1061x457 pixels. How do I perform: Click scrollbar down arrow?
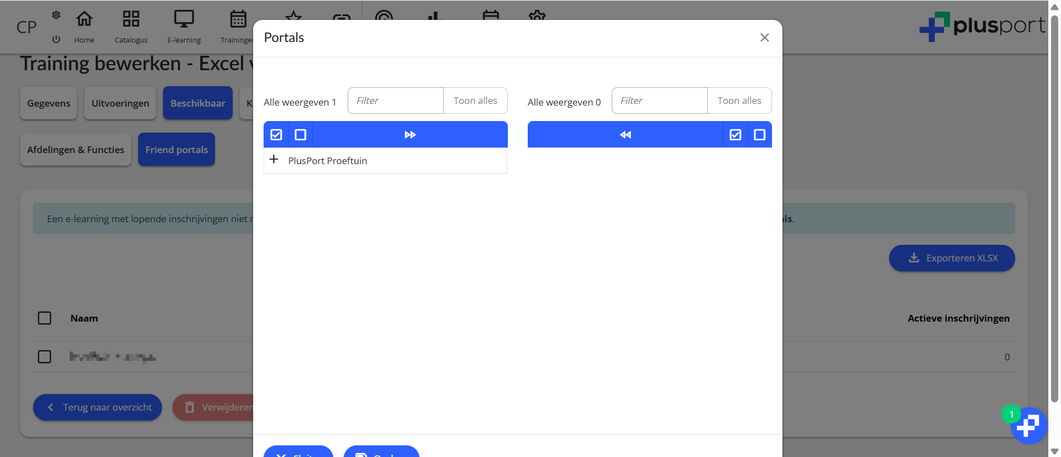coord(1054,451)
